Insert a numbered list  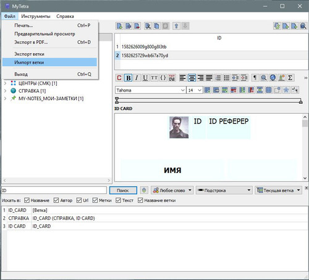point(218,78)
